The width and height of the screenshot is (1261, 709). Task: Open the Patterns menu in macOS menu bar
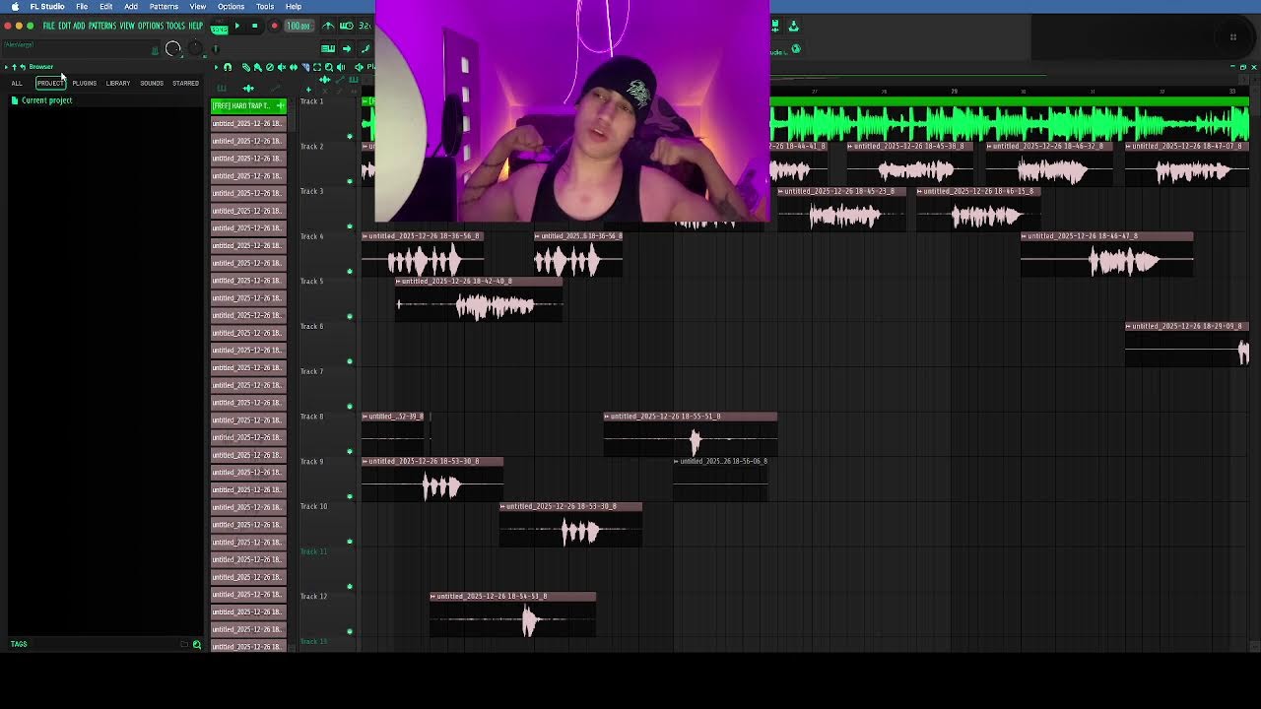164,6
